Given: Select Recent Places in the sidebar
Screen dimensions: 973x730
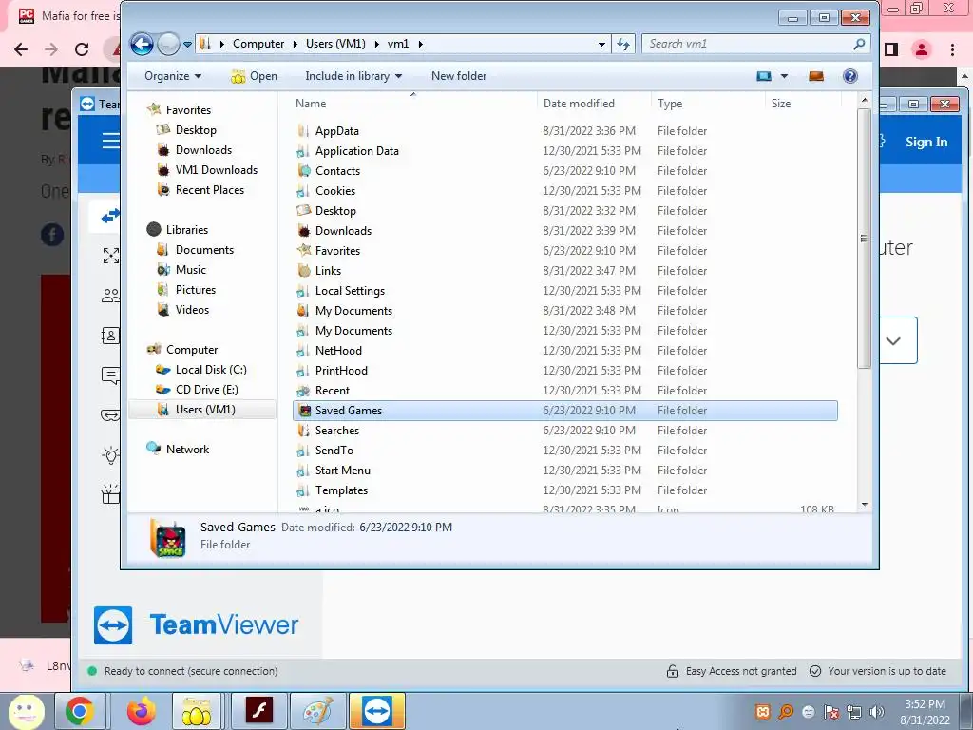Looking at the screenshot, I should coord(209,189).
